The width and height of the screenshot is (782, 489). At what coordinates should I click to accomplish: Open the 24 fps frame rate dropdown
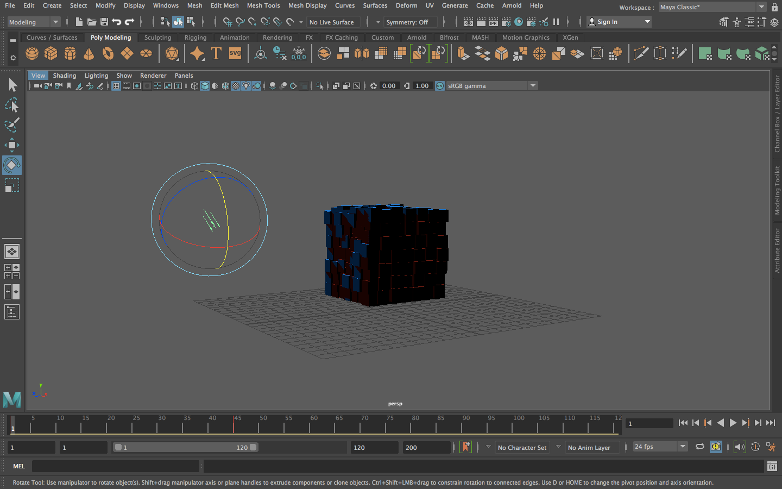point(683,447)
